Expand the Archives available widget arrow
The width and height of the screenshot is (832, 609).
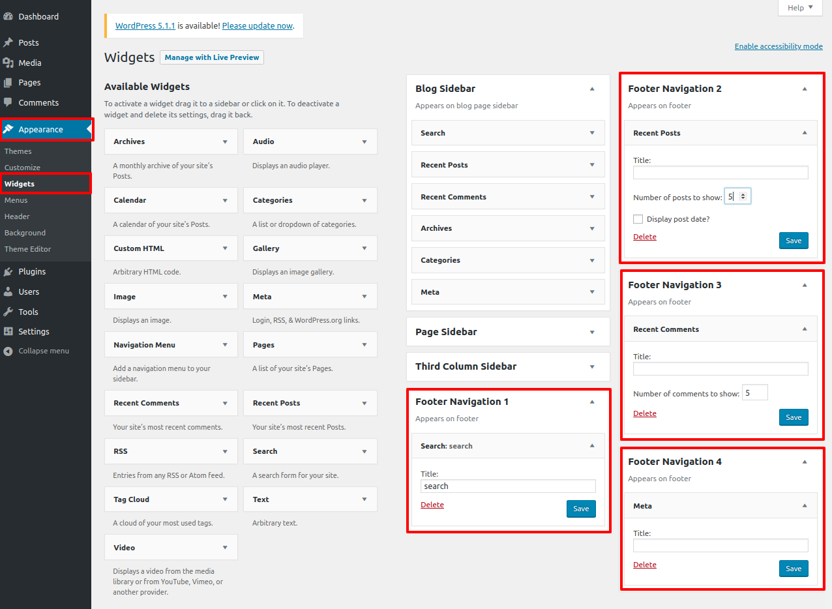(225, 141)
